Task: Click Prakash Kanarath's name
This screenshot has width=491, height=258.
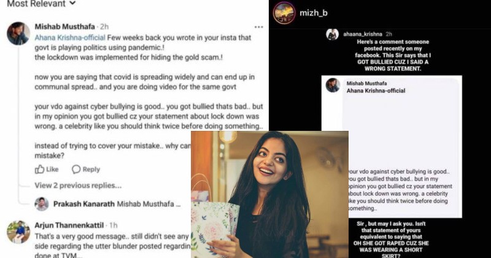Action: [84, 204]
